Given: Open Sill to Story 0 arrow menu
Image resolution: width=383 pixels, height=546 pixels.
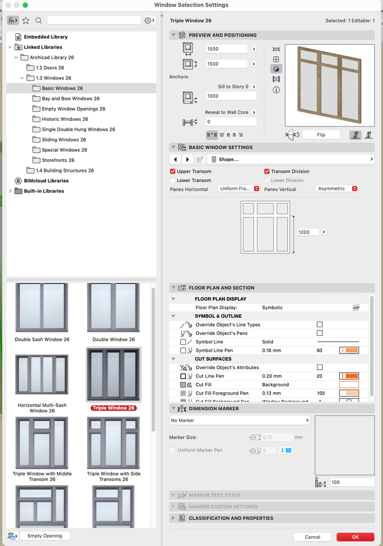Looking at the screenshot, I should pos(254,86).
